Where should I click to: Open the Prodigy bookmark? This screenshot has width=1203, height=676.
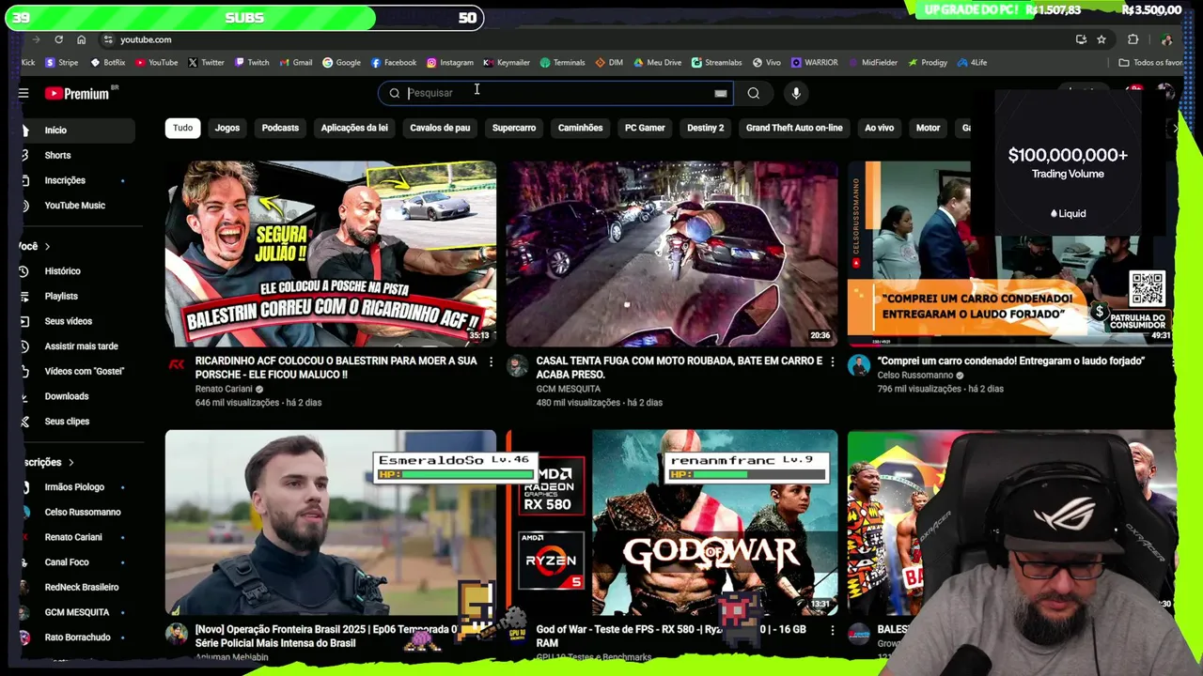[928, 63]
